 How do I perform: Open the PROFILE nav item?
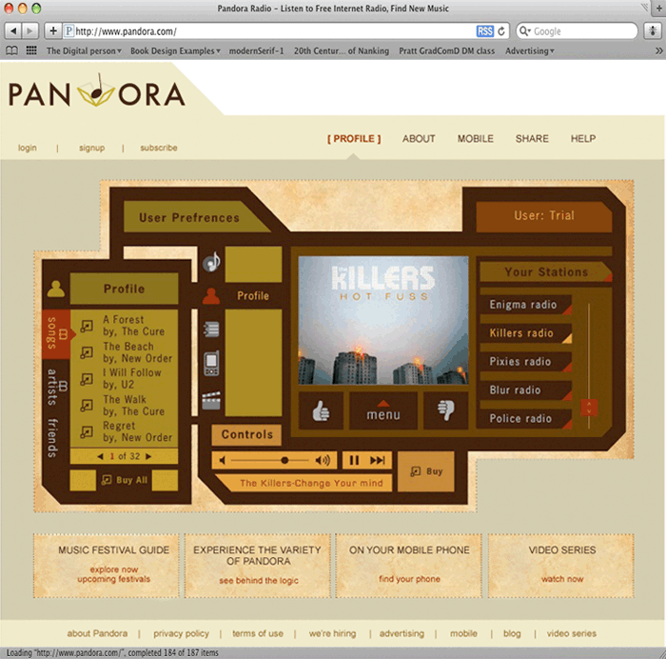[354, 139]
